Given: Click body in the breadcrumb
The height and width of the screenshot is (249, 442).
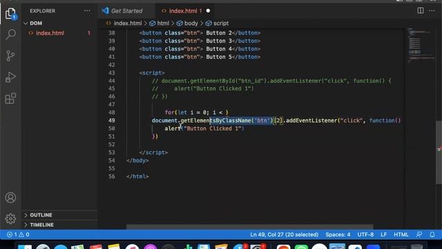Looking at the screenshot, I should [x=191, y=24].
